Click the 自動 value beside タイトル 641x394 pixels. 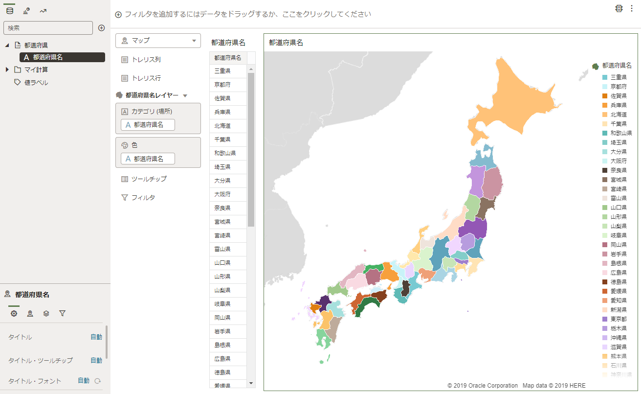96,337
